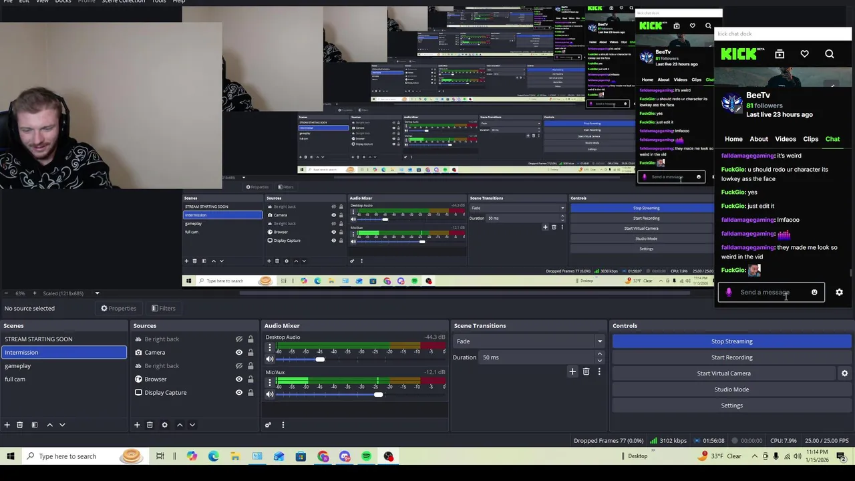Mute Mic/Aux speaker icon
Screen dimensions: 855x481
tap(270, 394)
